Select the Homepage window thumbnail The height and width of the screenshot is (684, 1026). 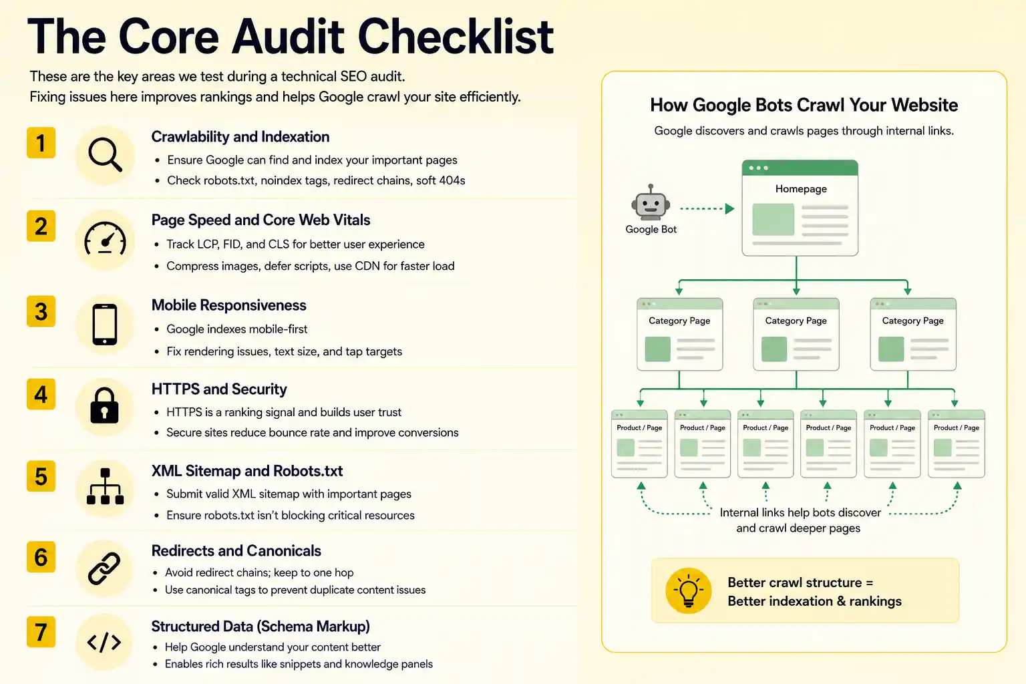point(800,208)
